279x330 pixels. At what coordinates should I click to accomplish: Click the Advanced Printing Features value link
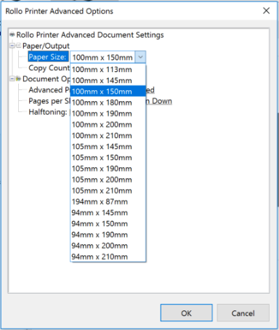pyautogui.click(x=150, y=90)
